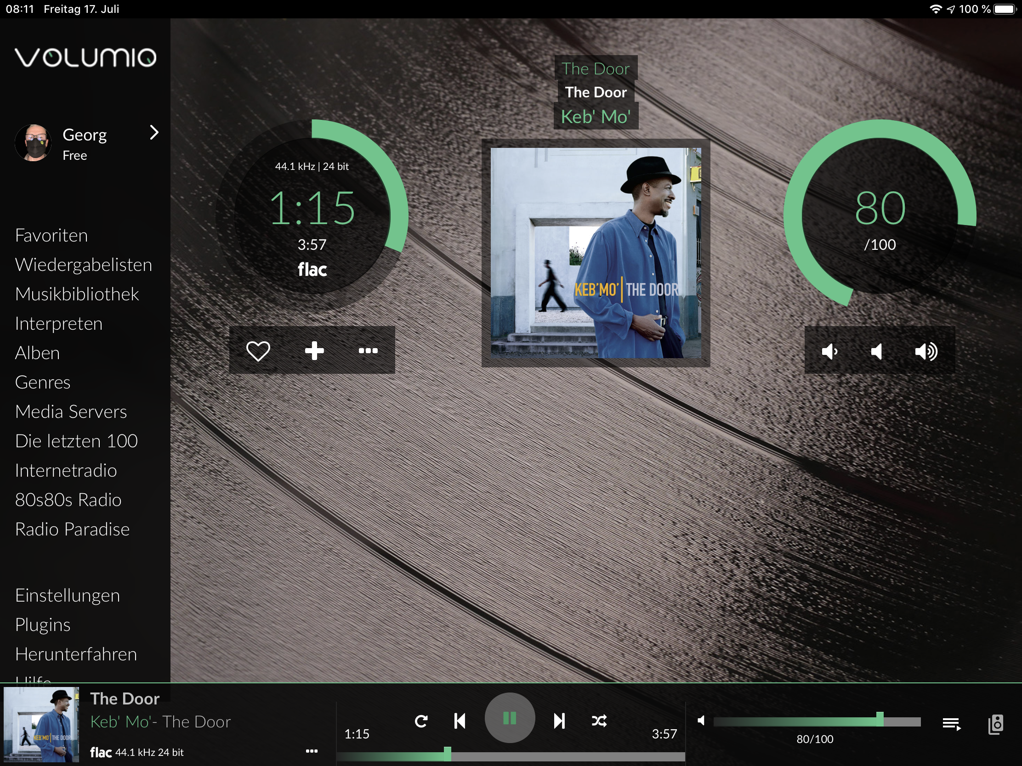Open Genres in the sidebar

(x=42, y=382)
